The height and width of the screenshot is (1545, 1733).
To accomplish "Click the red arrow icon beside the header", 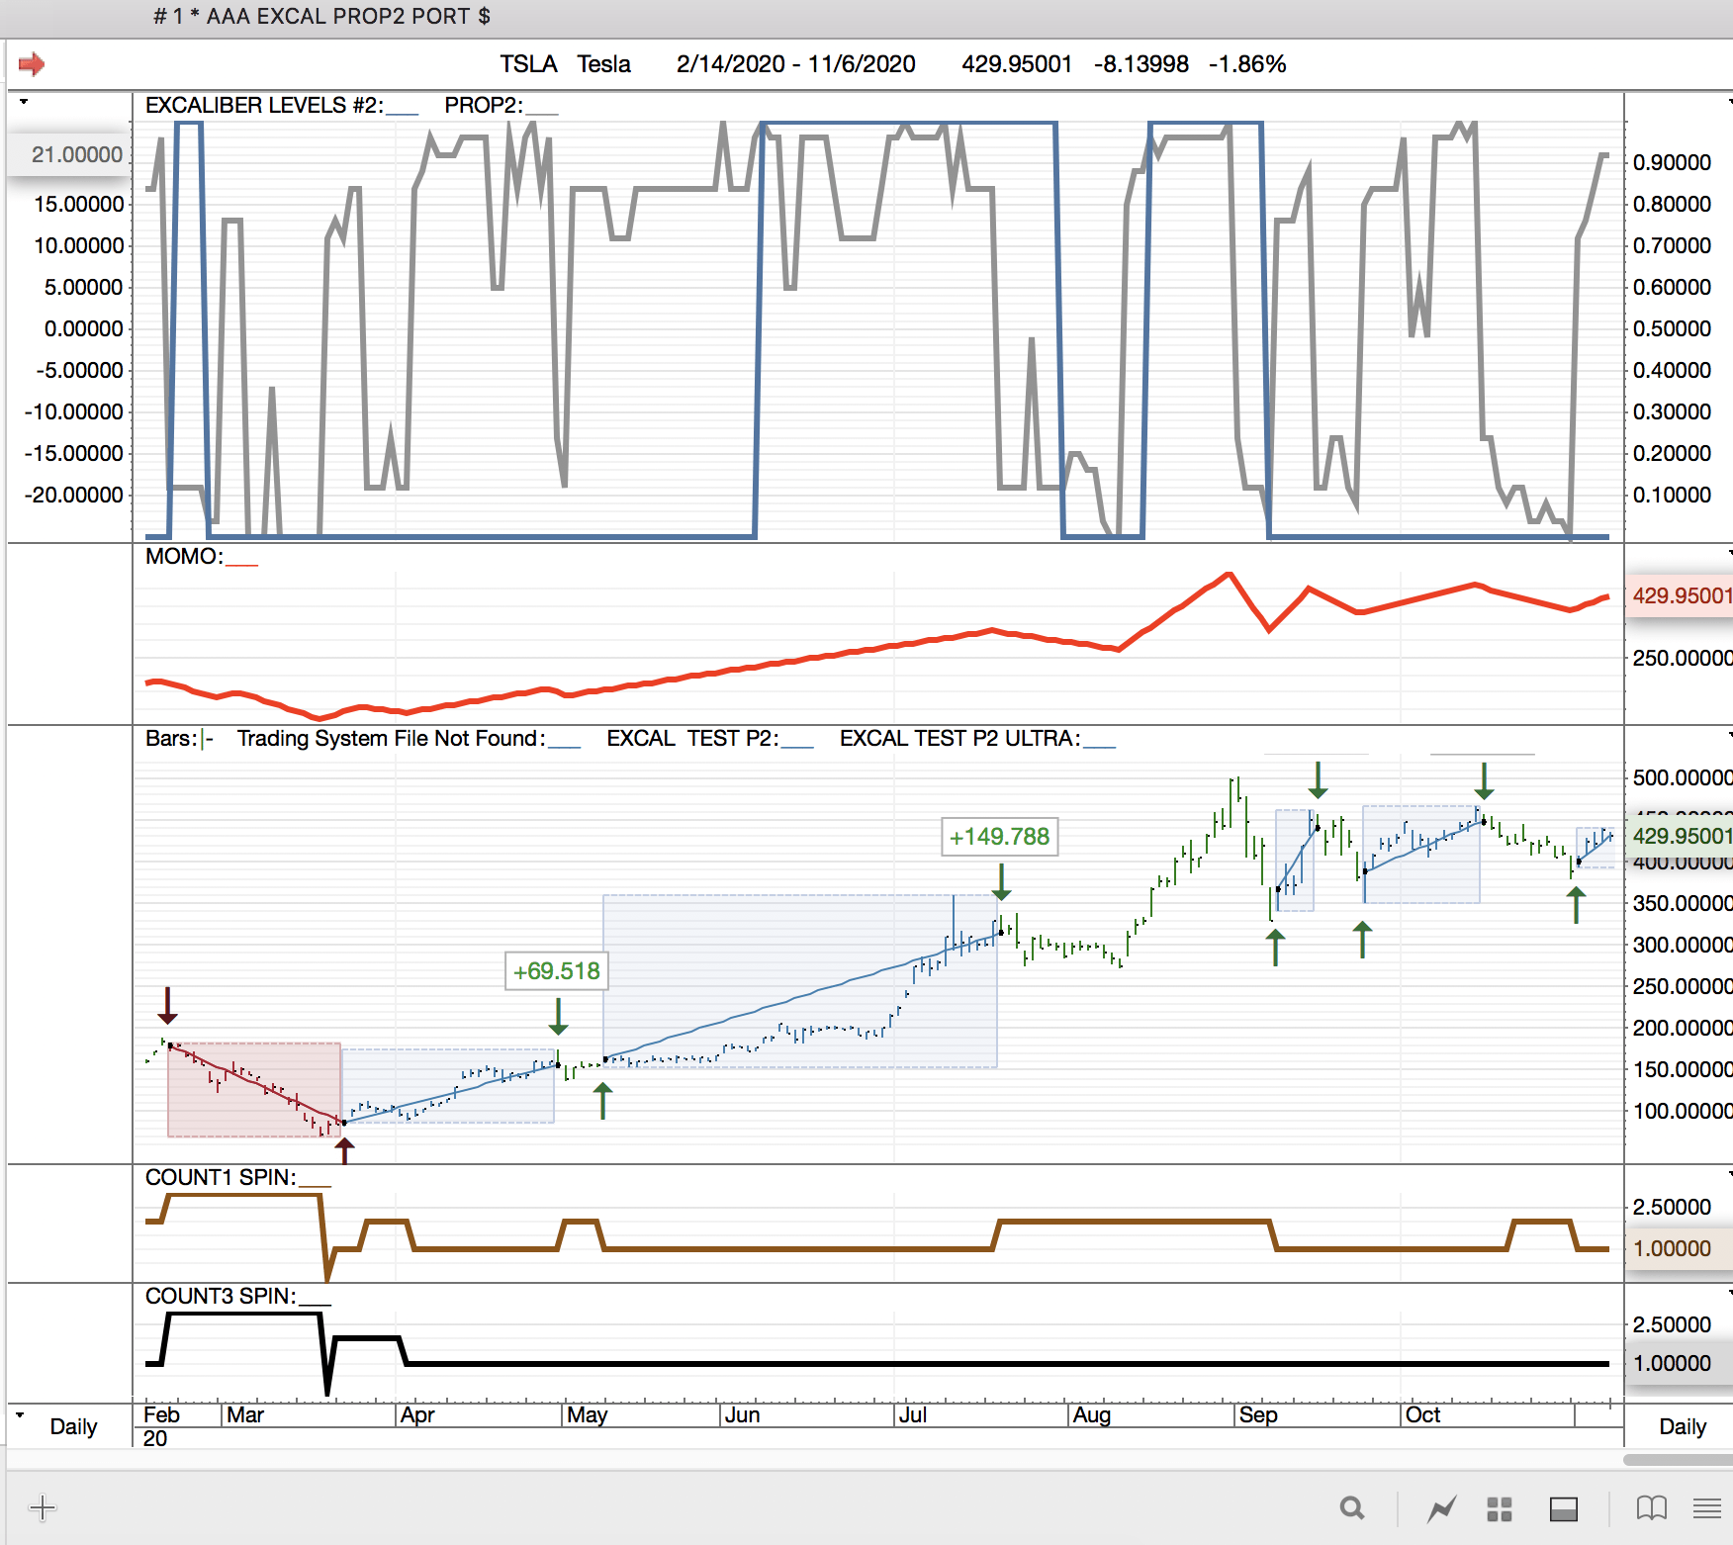I will click(x=32, y=64).
